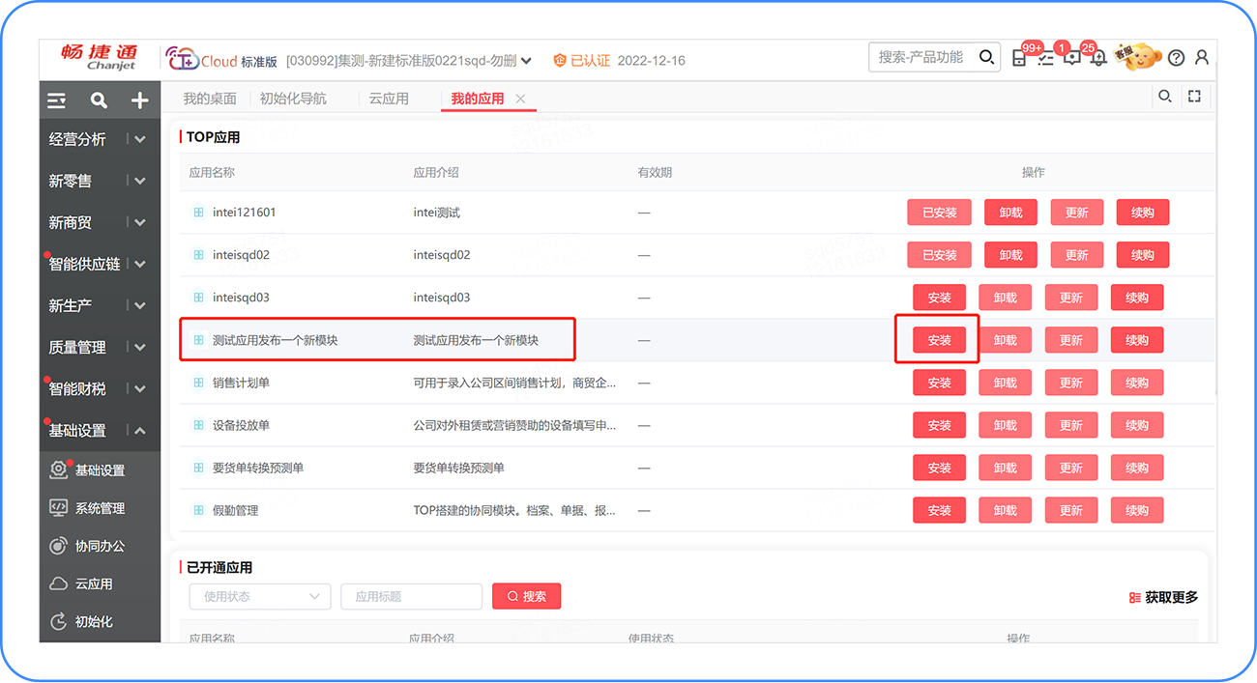This screenshot has width=1257, height=683.
Task: Install the inteisqd03 app
Action: [939, 298]
